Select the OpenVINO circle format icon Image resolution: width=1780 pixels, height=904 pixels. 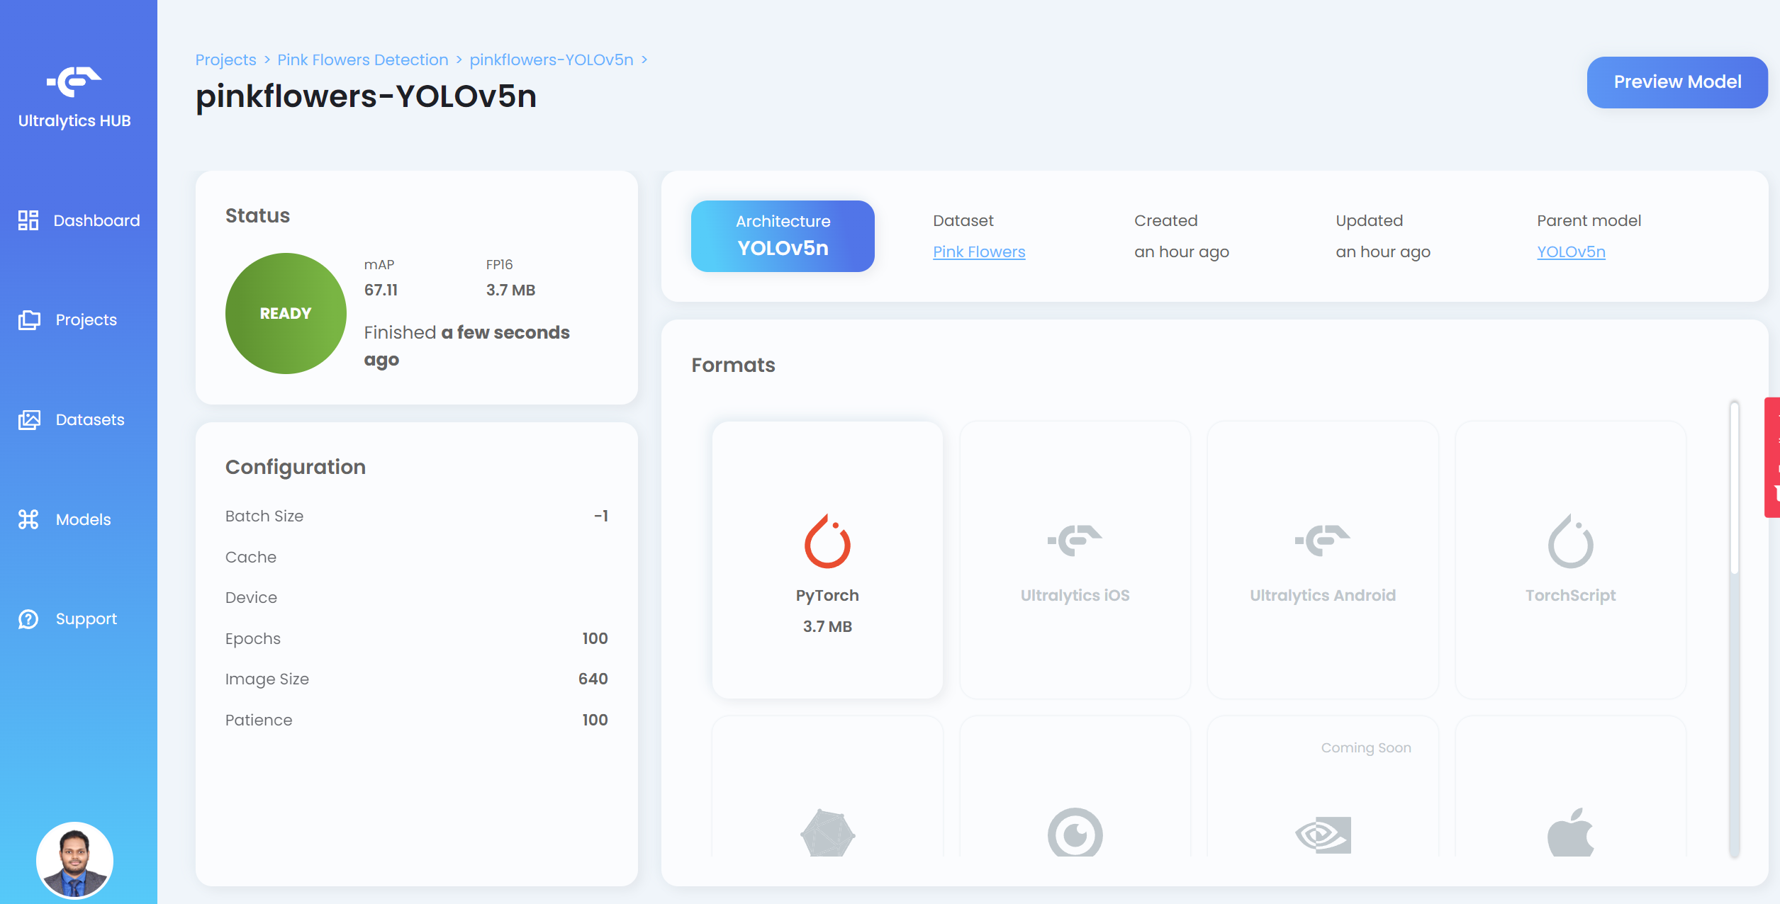[1075, 832]
